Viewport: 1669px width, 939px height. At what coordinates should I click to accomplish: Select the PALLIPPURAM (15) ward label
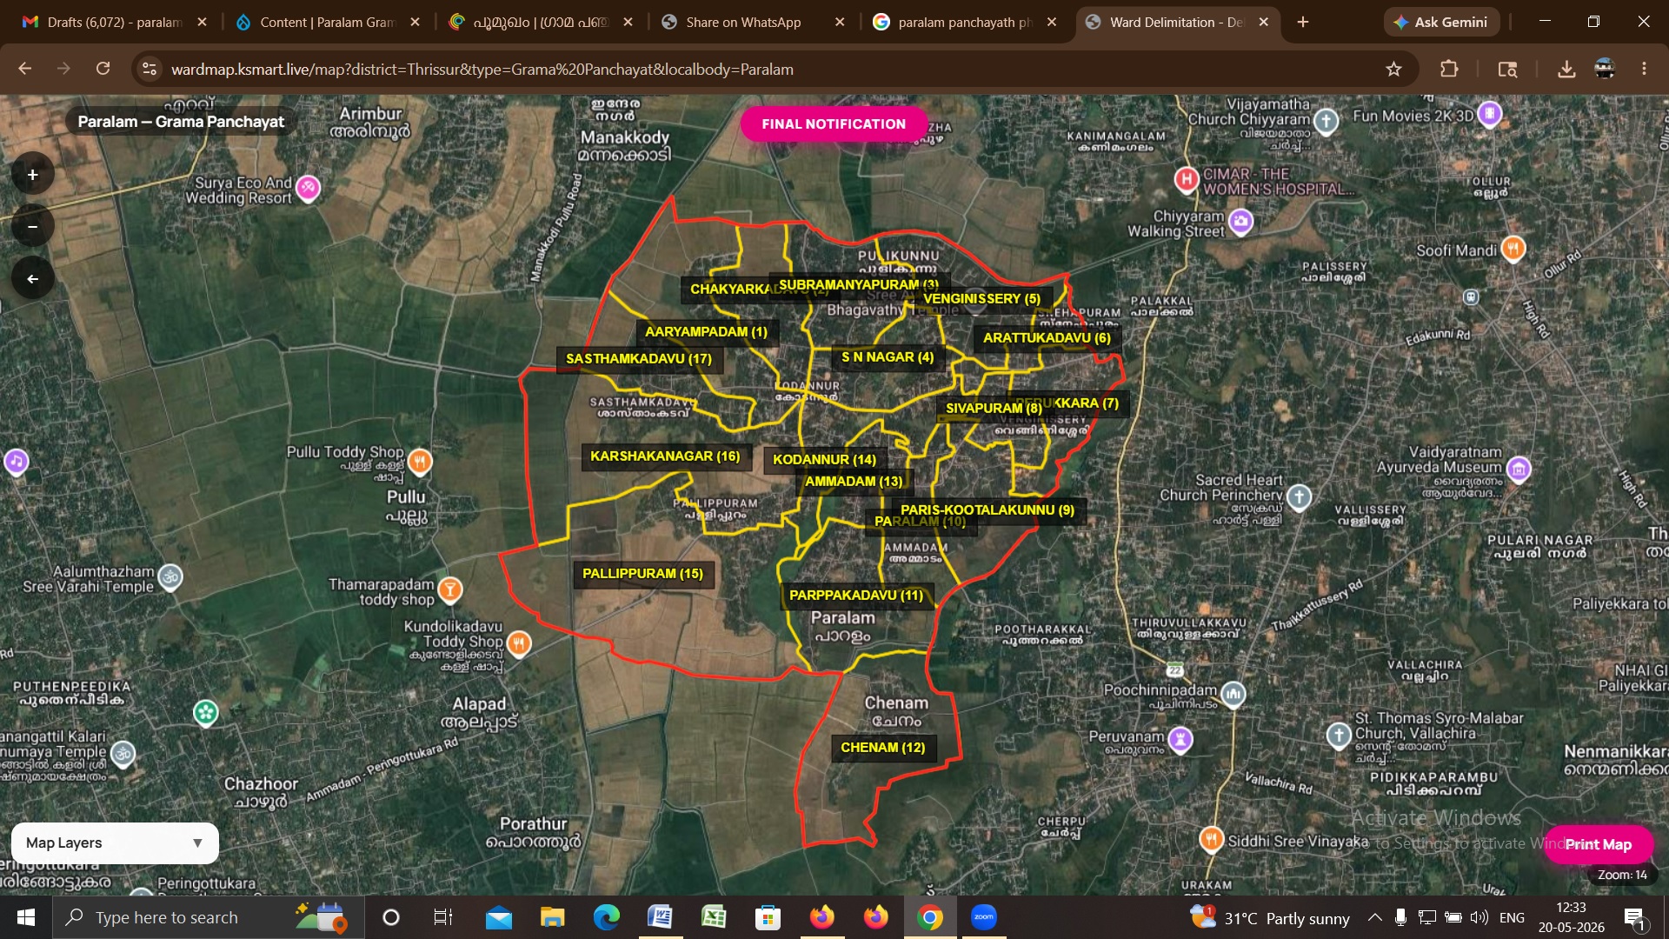point(643,574)
